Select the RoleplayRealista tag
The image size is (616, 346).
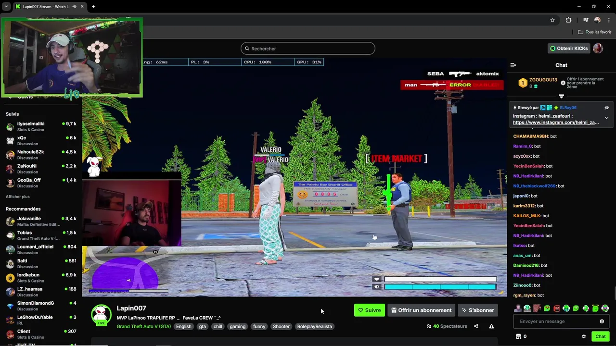314,326
